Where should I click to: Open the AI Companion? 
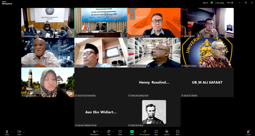[144, 132]
